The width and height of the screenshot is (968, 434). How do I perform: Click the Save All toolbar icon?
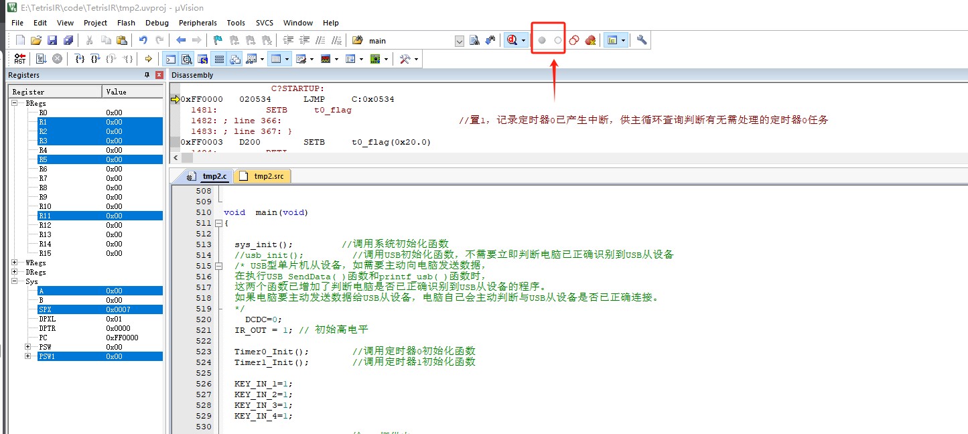pos(68,41)
